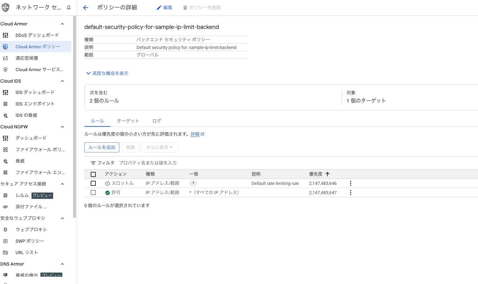Click the 添付ファイル paperclip icon
This screenshot has width=478, height=284.
5,207
